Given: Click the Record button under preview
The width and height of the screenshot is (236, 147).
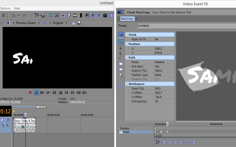Looking at the screenshot, I should pos(30,92).
